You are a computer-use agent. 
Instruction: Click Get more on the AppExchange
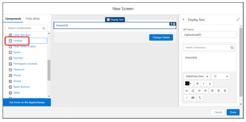(x=27, y=102)
